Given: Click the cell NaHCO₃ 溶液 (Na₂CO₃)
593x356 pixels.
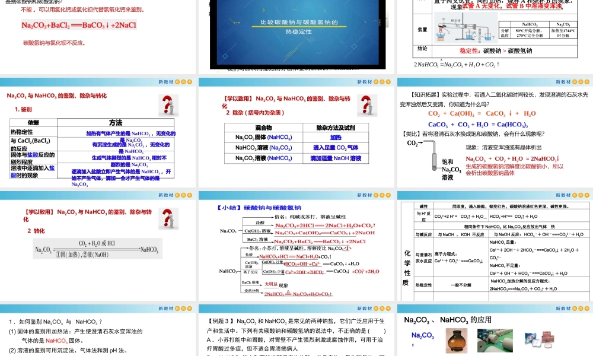Looking at the screenshot, I should pyautogui.click(x=264, y=148).
